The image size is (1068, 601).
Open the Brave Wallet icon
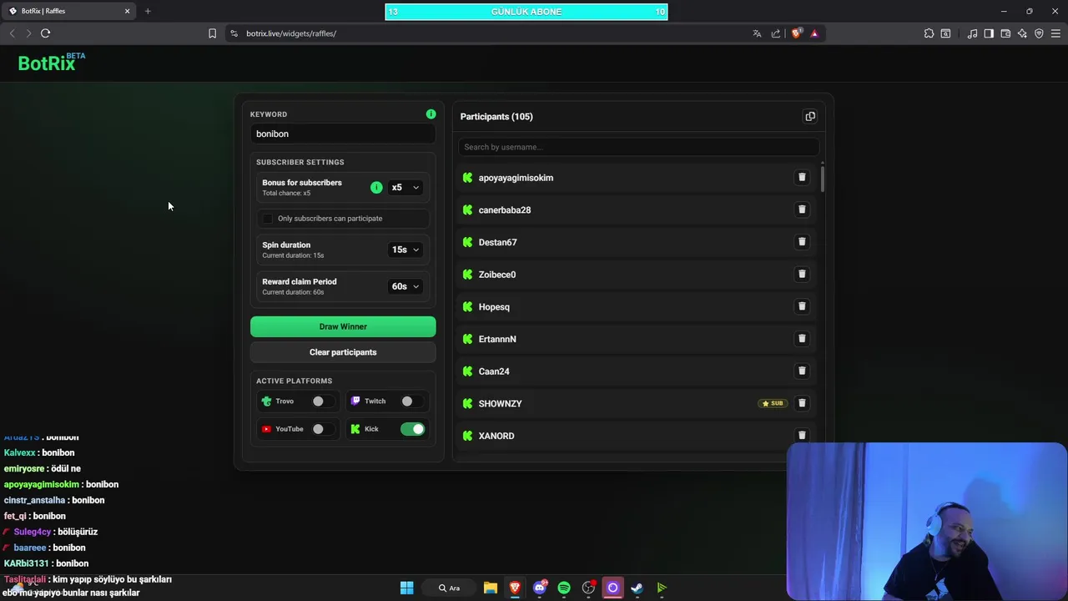coord(1005,33)
